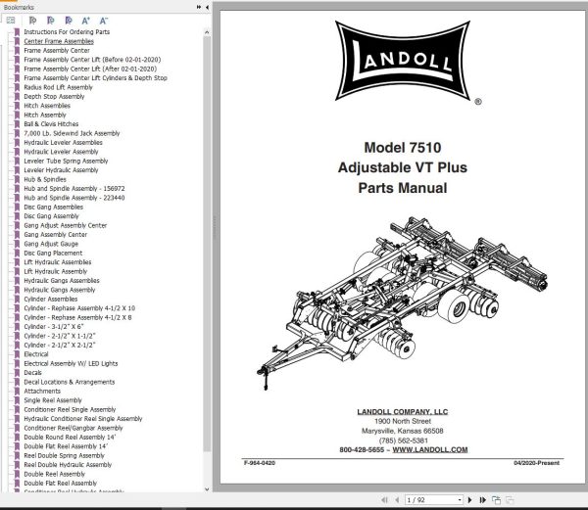Open Single Reel Assembly bookmark
The width and height of the screenshot is (588, 510).
53,400
